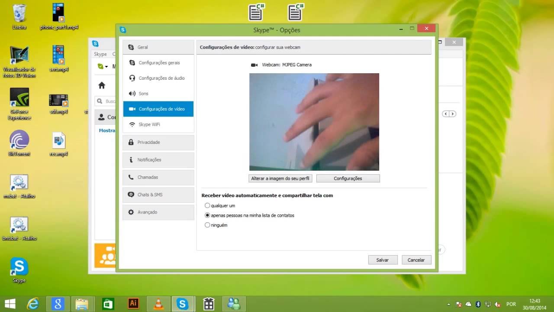Open VLC media player from the taskbar
This screenshot has height=312, width=554.
point(159,304)
